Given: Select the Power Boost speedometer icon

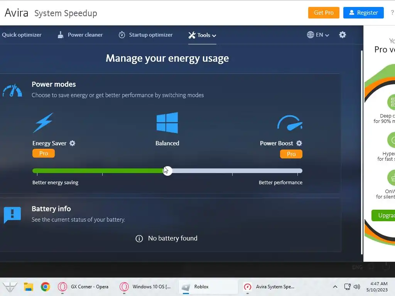Looking at the screenshot, I should point(290,123).
